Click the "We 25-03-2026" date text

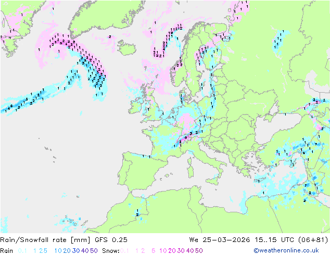pyautogui.click(x=220, y=240)
